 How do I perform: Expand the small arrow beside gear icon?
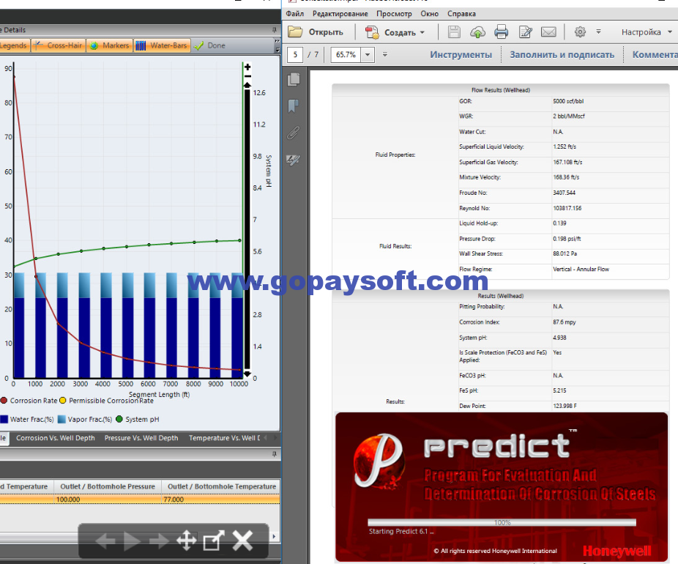(x=598, y=31)
